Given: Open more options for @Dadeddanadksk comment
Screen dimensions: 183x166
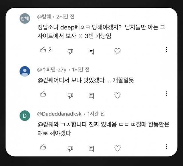Looking at the screenshot, I should coord(166,147).
